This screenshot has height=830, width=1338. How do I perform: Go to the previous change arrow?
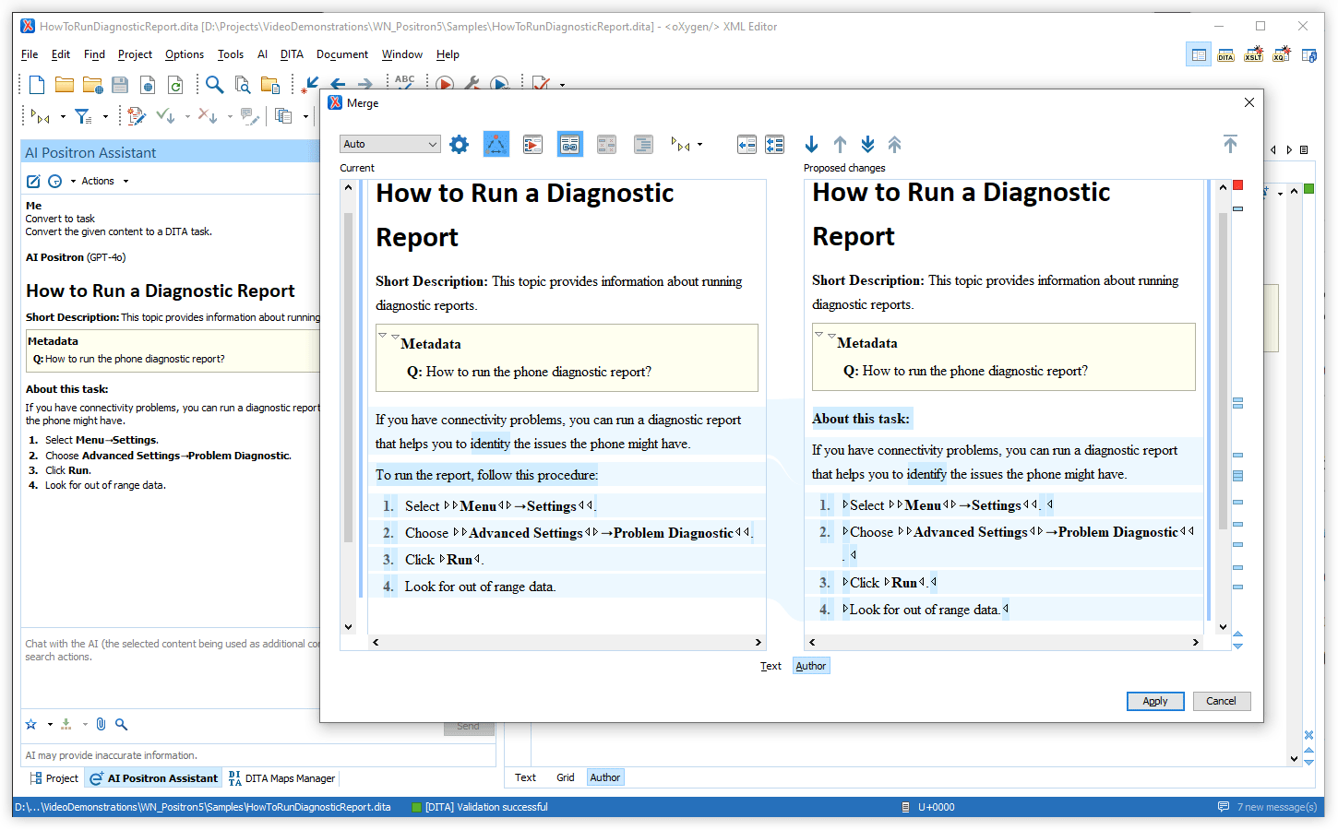point(840,144)
